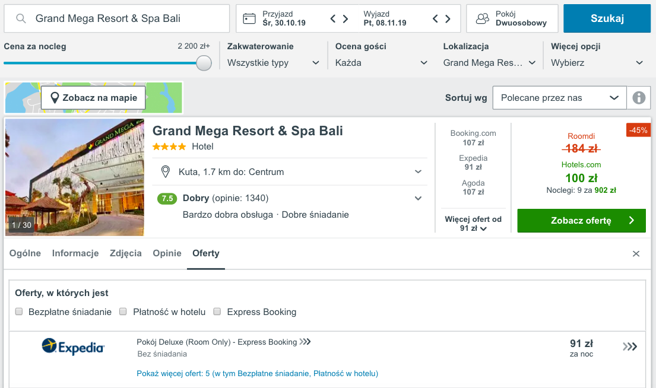Click Expedia offer arrow icon
Viewport: 656px width, 388px height.
[x=630, y=346]
